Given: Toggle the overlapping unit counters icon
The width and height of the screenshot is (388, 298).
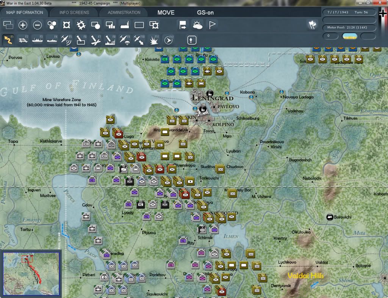Looking at the screenshot, I should tap(8, 25).
